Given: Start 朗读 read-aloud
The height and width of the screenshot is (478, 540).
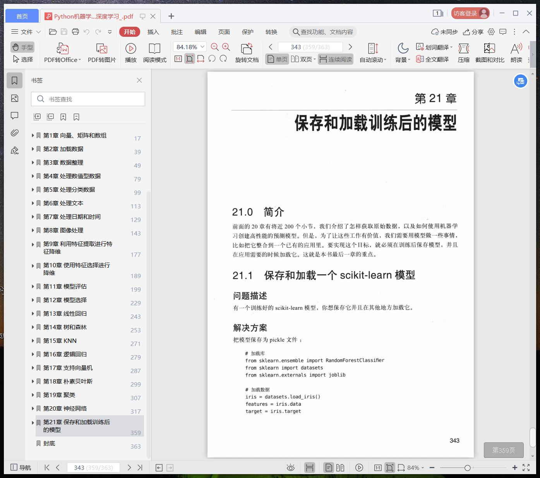Looking at the screenshot, I should point(516,53).
